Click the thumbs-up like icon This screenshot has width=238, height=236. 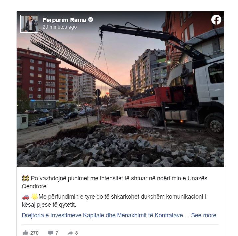[25, 233]
